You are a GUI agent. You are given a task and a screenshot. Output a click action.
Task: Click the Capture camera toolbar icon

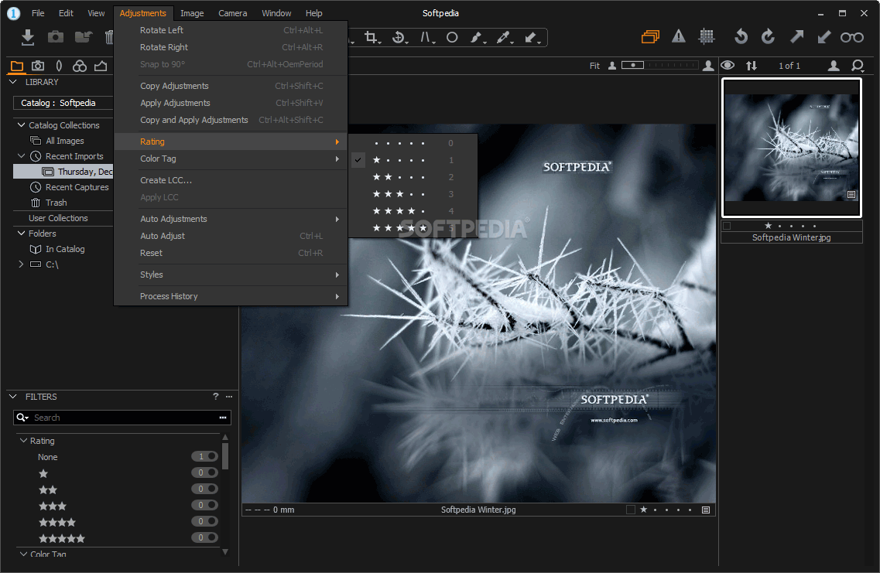(x=56, y=37)
